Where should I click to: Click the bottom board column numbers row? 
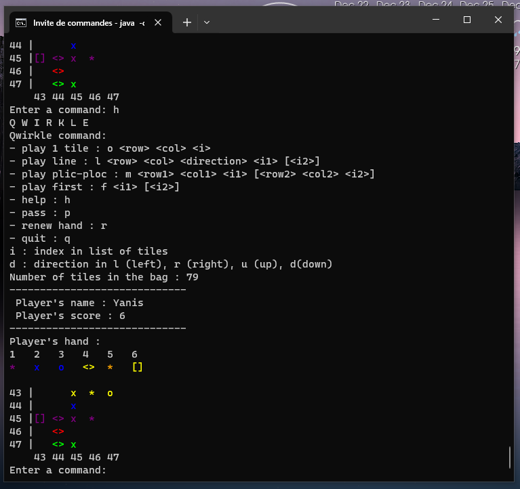(x=77, y=457)
